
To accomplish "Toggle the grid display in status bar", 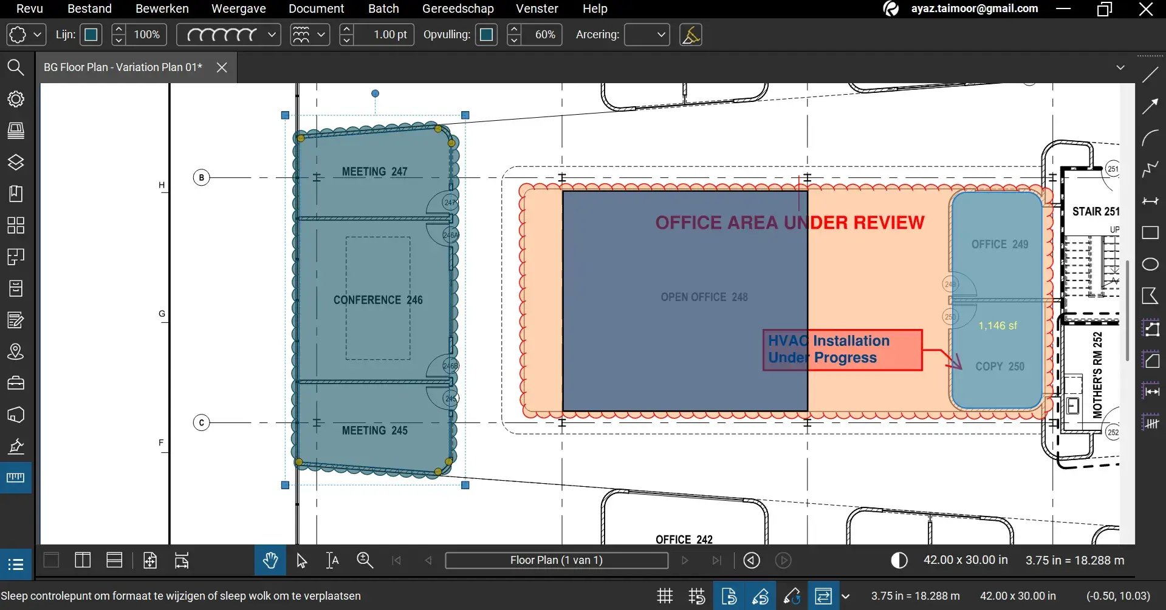I will [665, 596].
